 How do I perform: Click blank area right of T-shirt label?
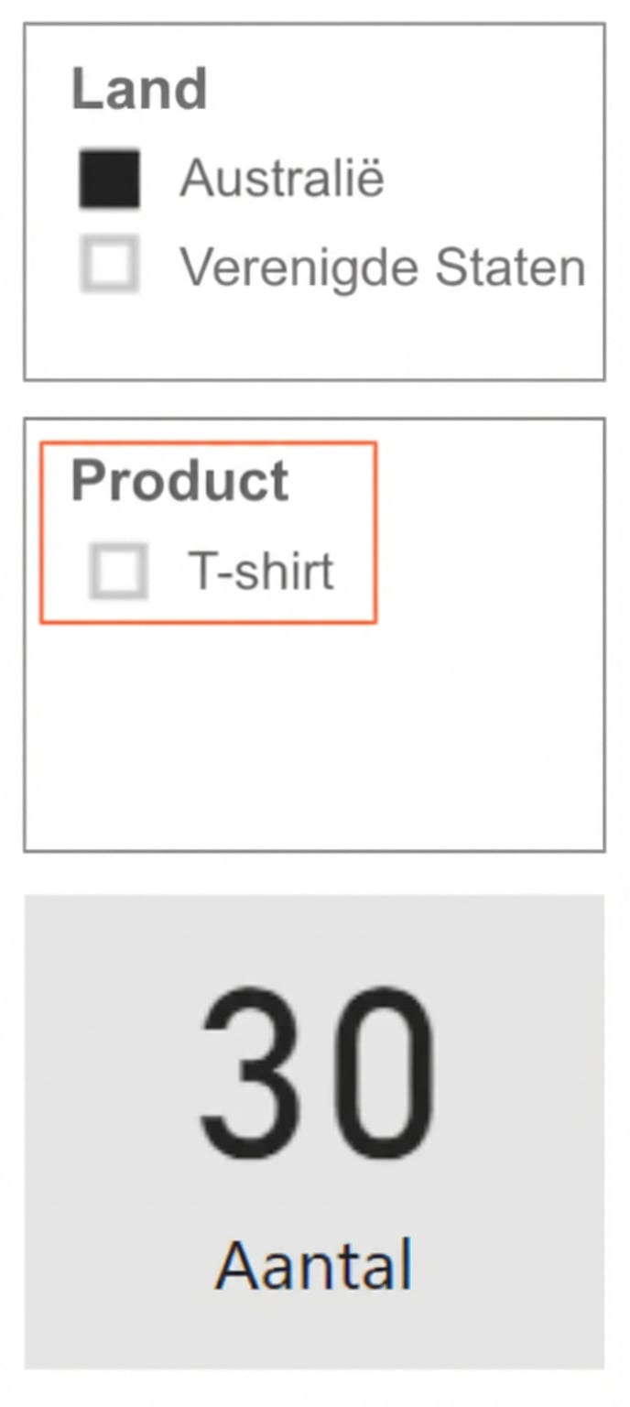point(485,572)
